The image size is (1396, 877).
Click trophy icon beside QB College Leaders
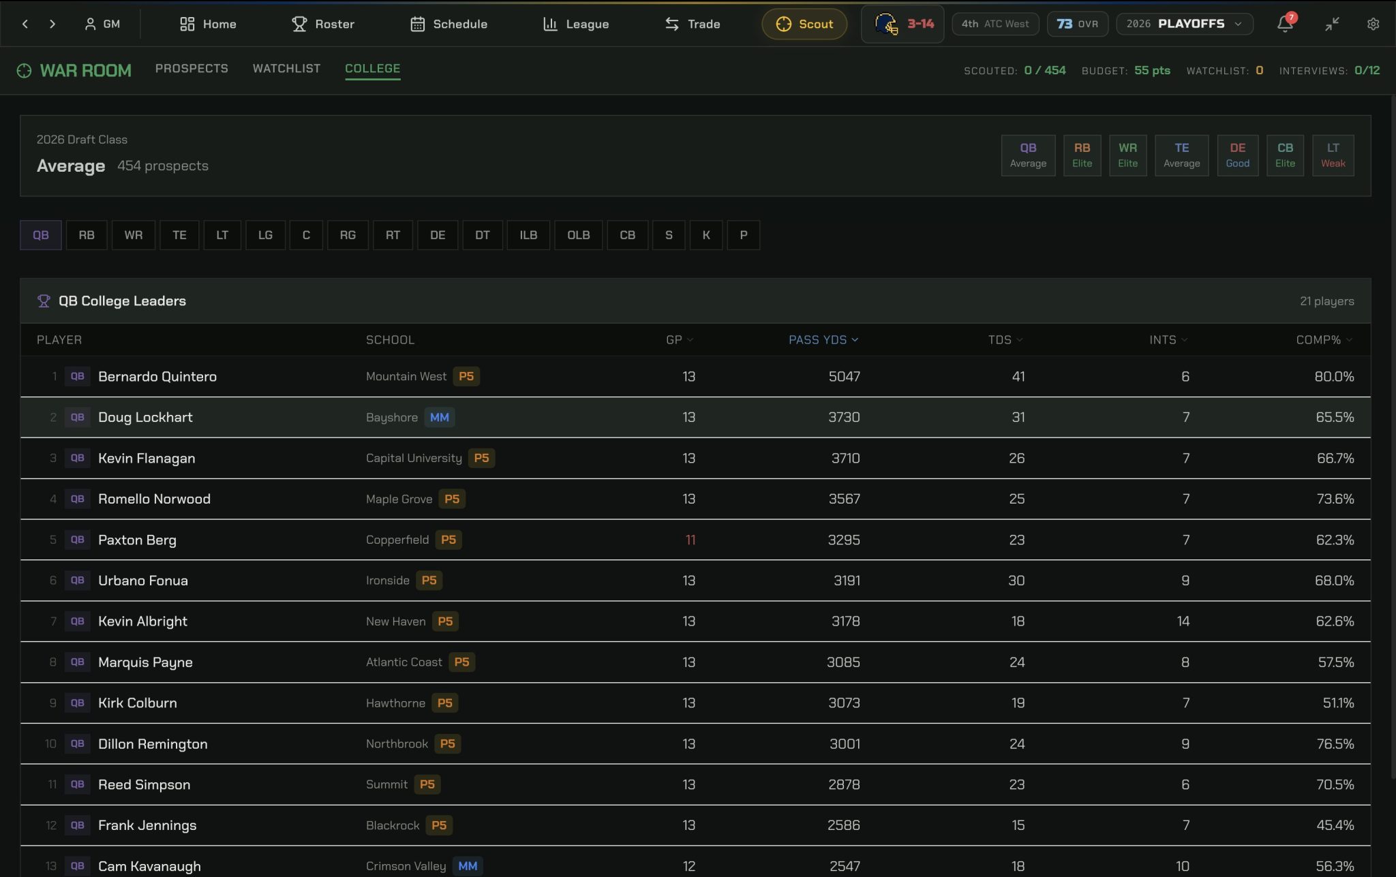click(44, 301)
